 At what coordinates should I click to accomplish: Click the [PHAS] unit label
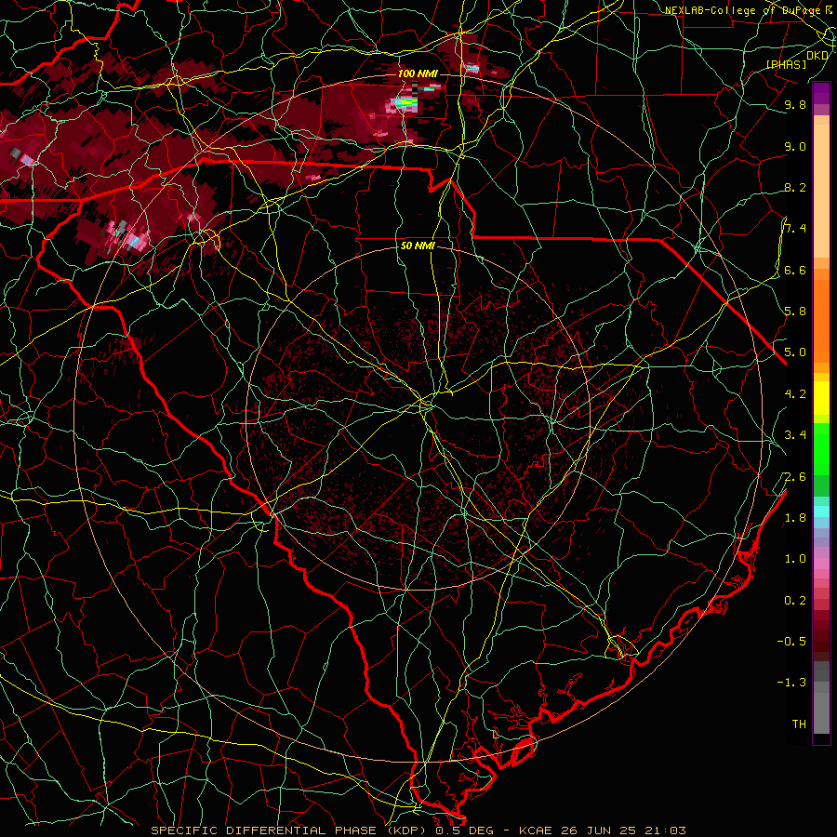(786, 64)
